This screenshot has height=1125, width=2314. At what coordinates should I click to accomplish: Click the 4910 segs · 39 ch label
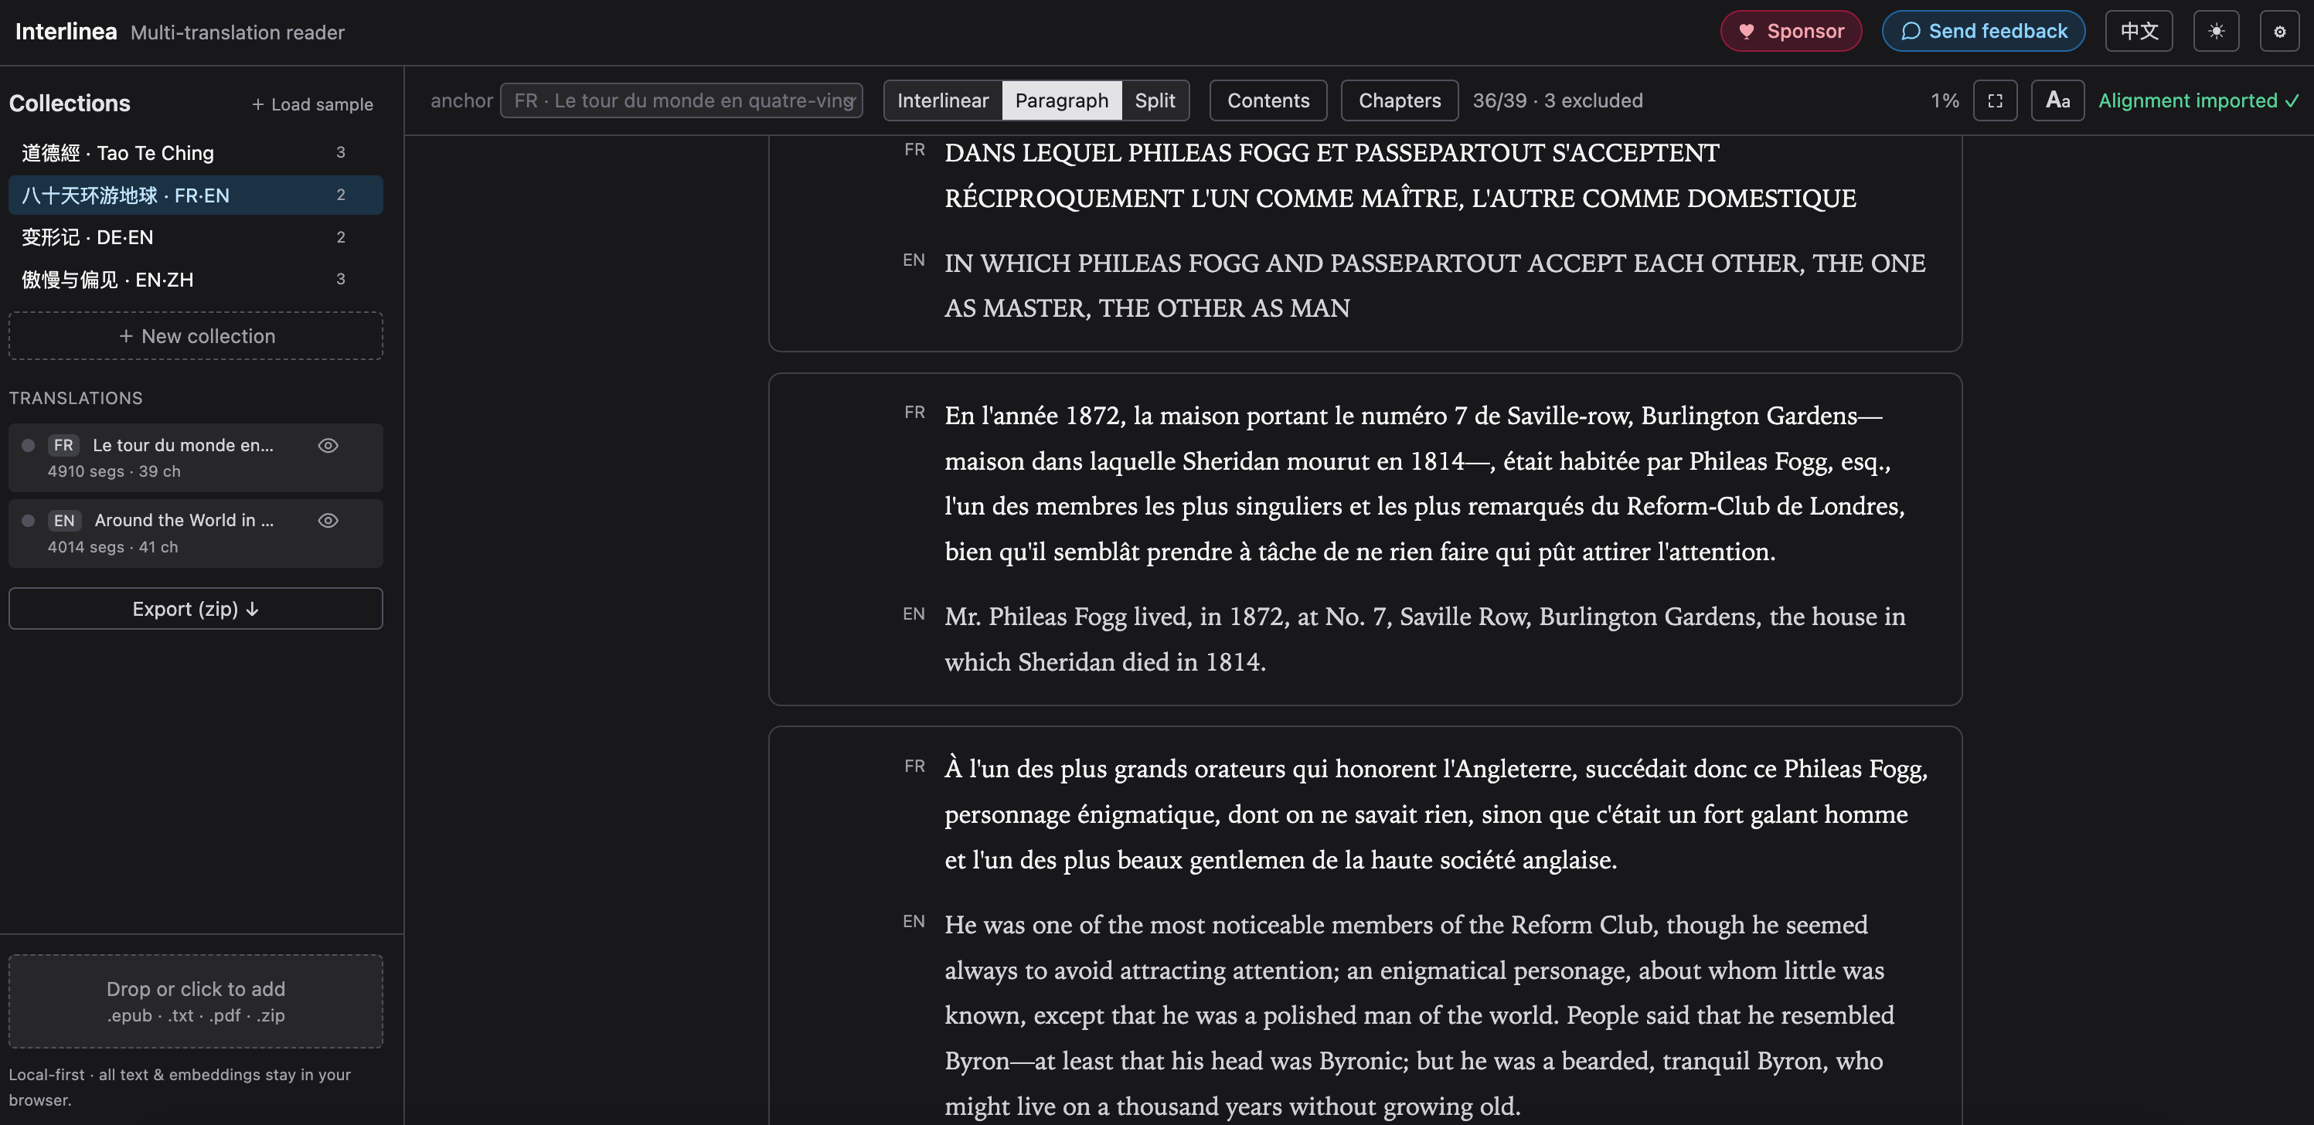point(114,471)
